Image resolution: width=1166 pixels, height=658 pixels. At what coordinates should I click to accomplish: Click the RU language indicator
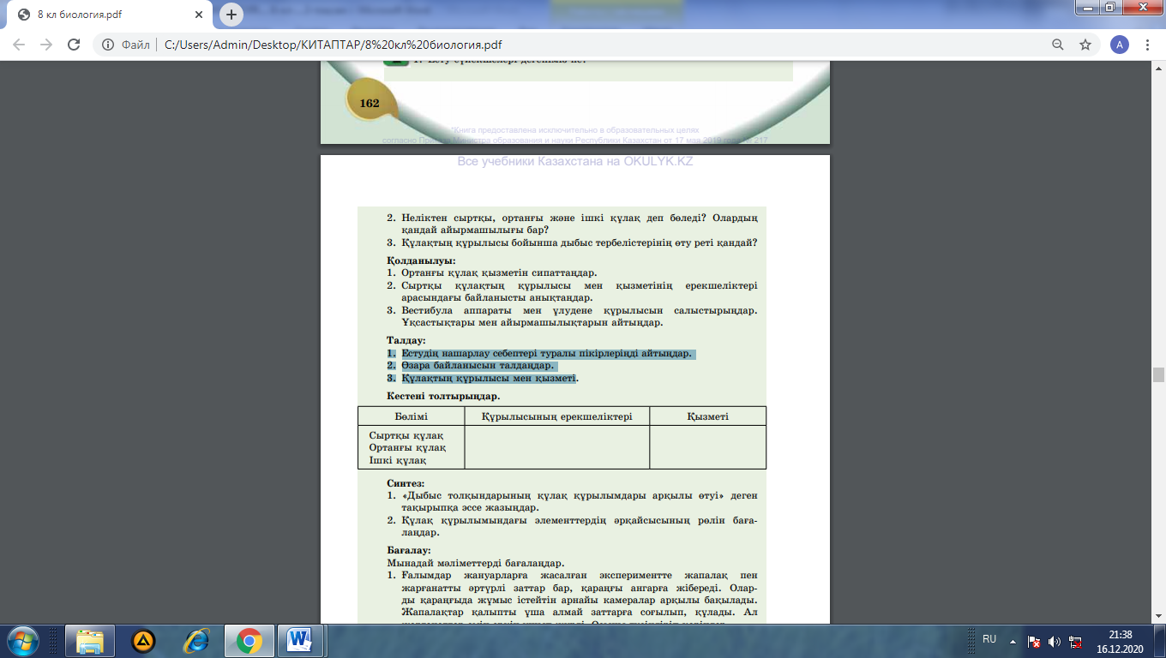click(x=989, y=639)
